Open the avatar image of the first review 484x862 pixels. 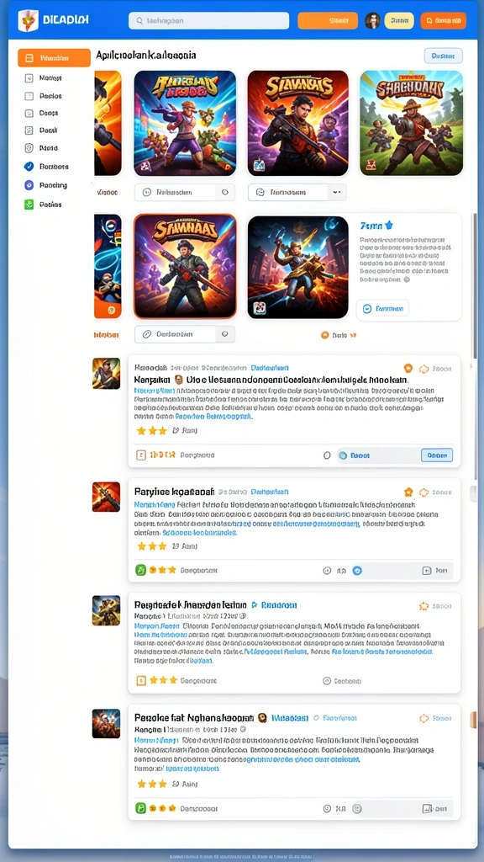pyautogui.click(x=106, y=373)
